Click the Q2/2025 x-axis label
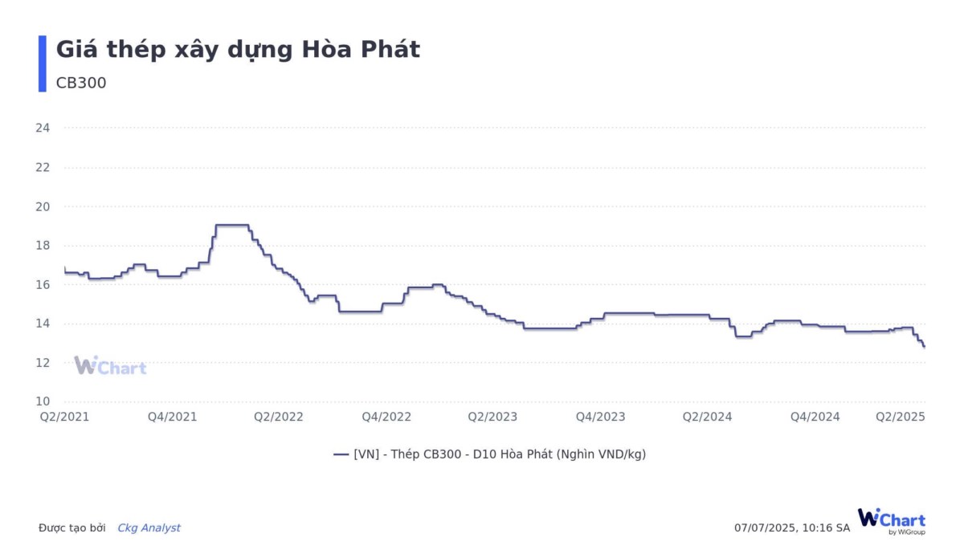The width and height of the screenshot is (964, 558). tap(901, 417)
